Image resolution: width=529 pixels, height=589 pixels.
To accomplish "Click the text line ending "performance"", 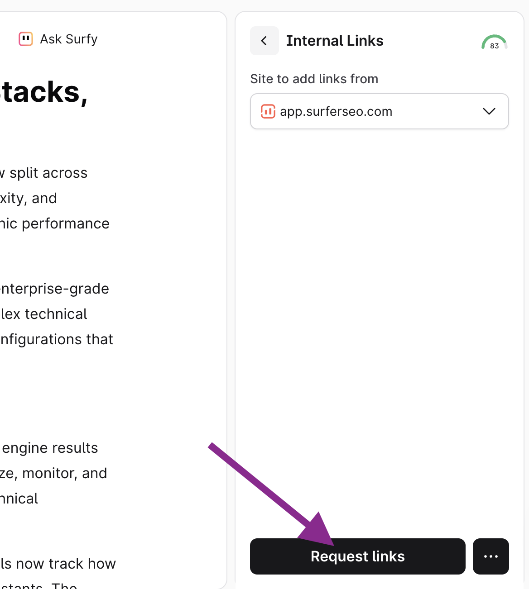I will tap(54, 223).
